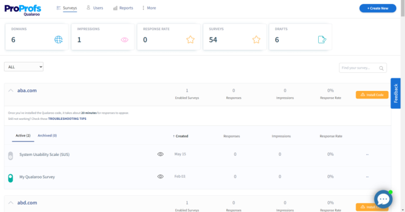Open the Feedback side tab
The height and width of the screenshot is (212, 405).
[395, 93]
